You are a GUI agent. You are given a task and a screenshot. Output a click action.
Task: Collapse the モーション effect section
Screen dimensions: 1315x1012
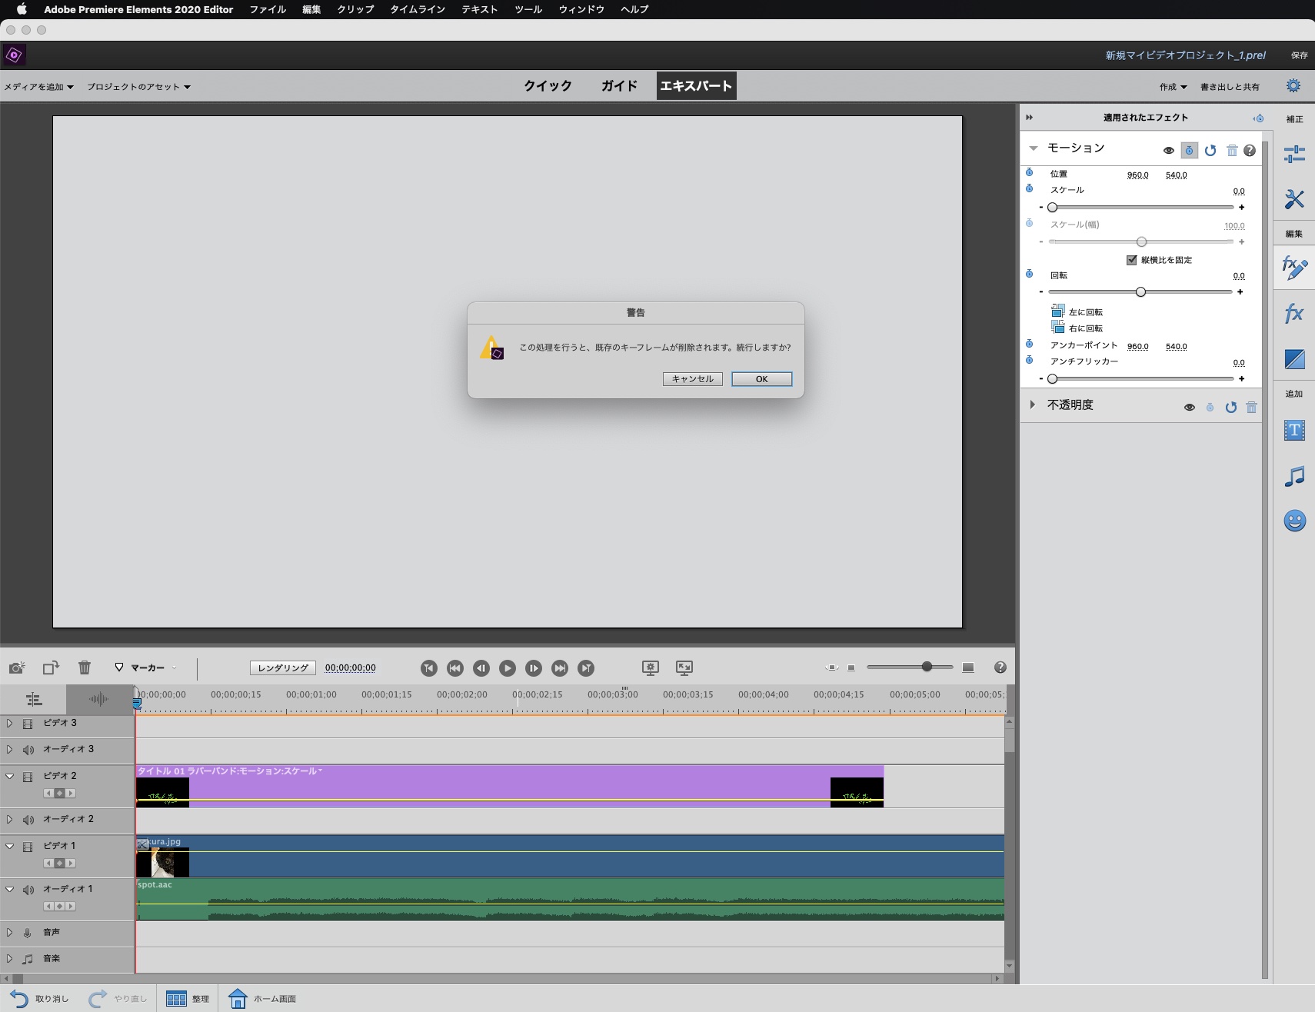(x=1034, y=148)
